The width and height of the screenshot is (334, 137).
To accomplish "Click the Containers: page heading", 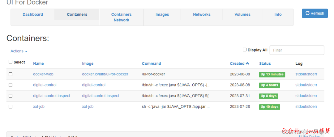I will point(28,38).
